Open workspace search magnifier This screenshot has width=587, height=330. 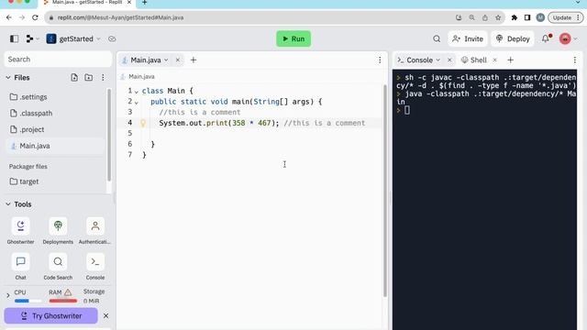click(437, 38)
